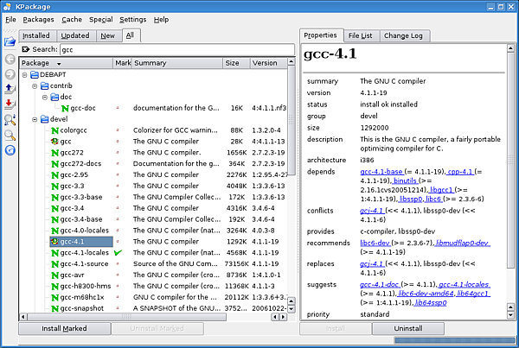Open the Packages menu
The height and width of the screenshot is (348, 519).
(38, 19)
